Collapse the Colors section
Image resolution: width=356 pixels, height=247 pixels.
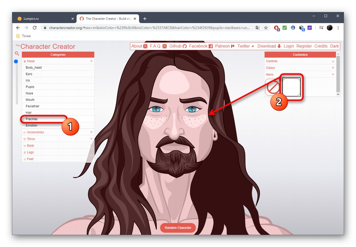pyautogui.click(x=300, y=67)
